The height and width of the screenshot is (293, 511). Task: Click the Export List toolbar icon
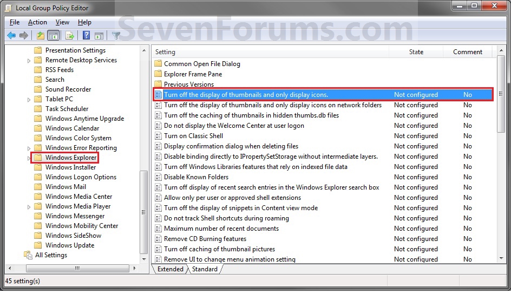69,36
